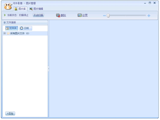Close the 可牛影像 window
The width and height of the screenshot is (160, 120).
tap(155, 3)
